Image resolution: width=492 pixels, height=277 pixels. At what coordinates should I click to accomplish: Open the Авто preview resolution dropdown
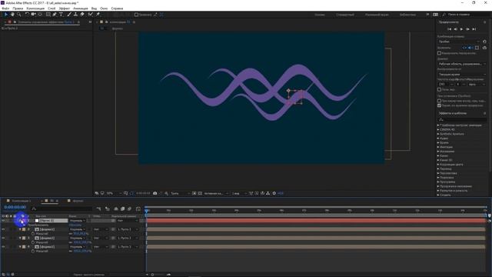pos(477,85)
